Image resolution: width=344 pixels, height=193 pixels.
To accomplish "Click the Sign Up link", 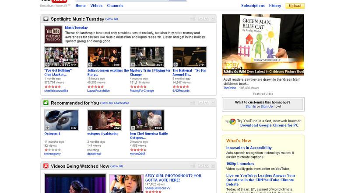I will point(267,107).
